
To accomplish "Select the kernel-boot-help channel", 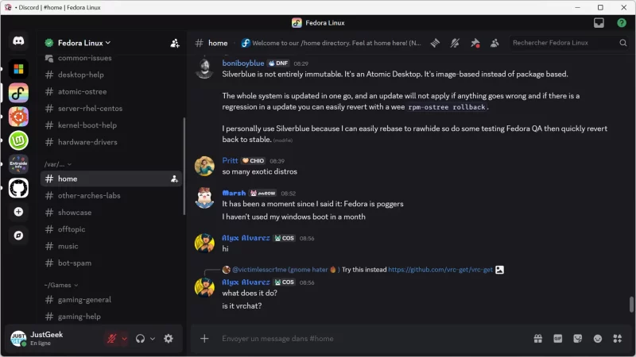I will tap(87, 125).
